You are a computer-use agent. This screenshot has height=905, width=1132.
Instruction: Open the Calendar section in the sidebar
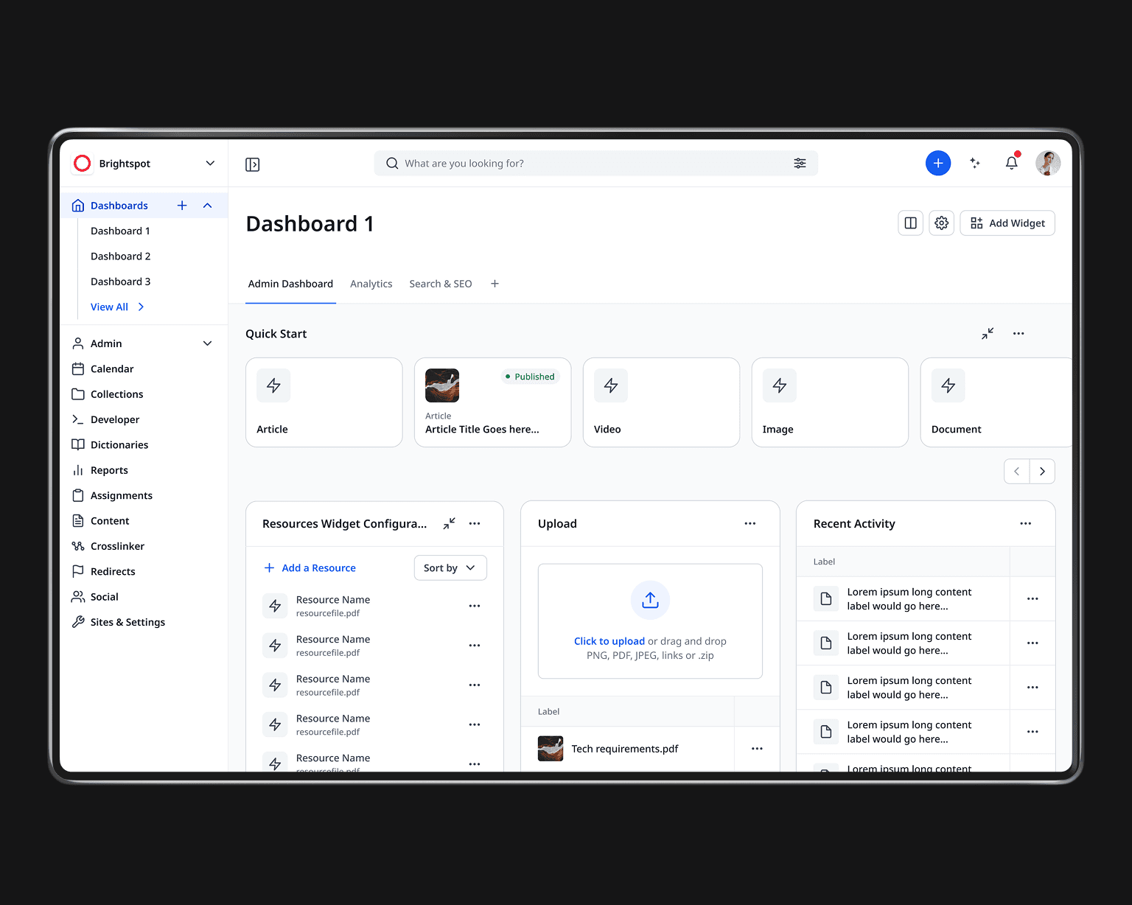[x=111, y=368]
